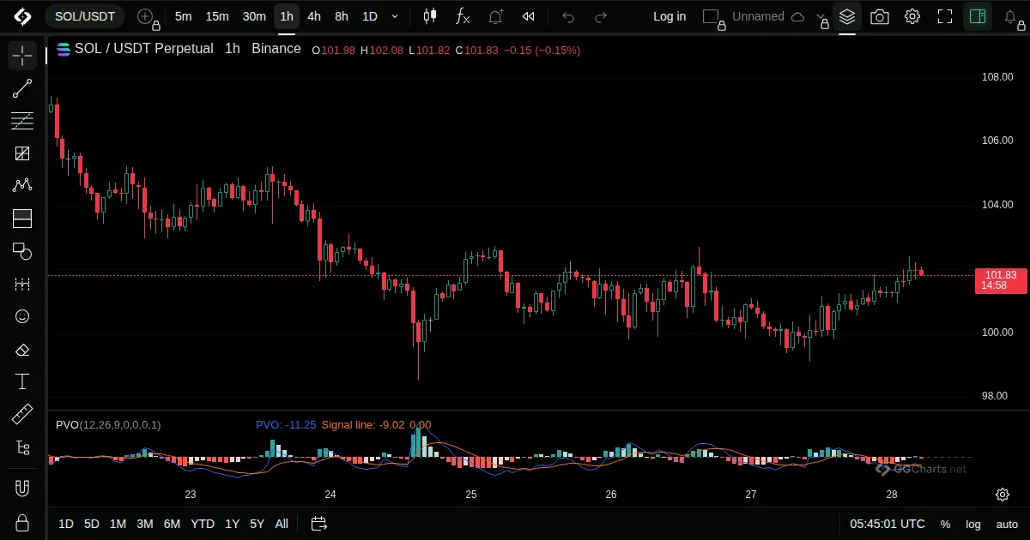Image resolution: width=1030 pixels, height=540 pixels.
Task: Set the range to YTD
Action: (203, 524)
